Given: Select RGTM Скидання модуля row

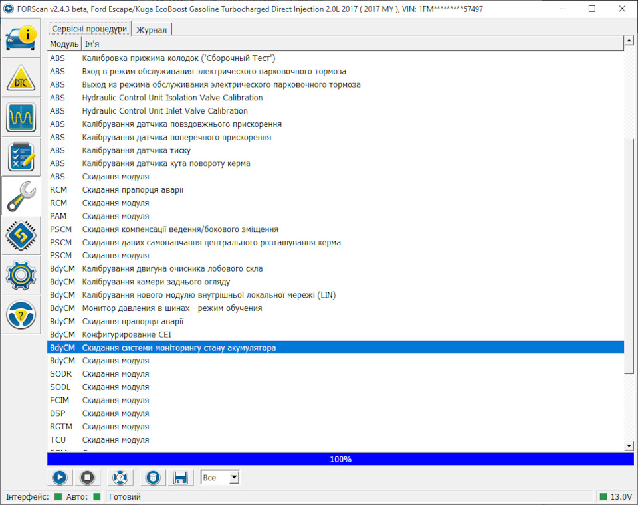Looking at the screenshot, I should pyautogui.click(x=336, y=427).
